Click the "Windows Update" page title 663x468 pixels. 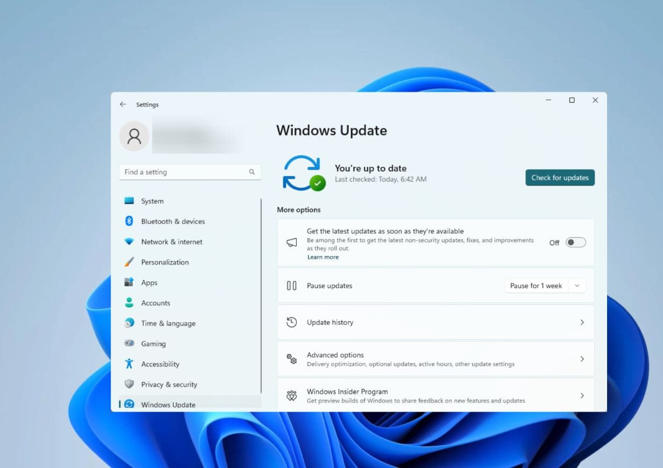(x=331, y=131)
